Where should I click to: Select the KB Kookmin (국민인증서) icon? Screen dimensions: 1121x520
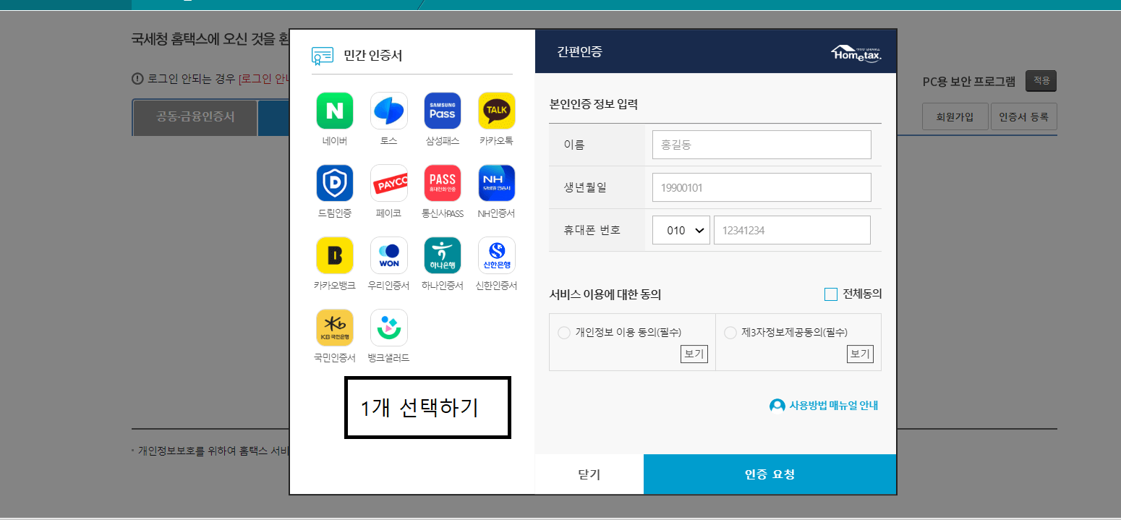coord(335,328)
